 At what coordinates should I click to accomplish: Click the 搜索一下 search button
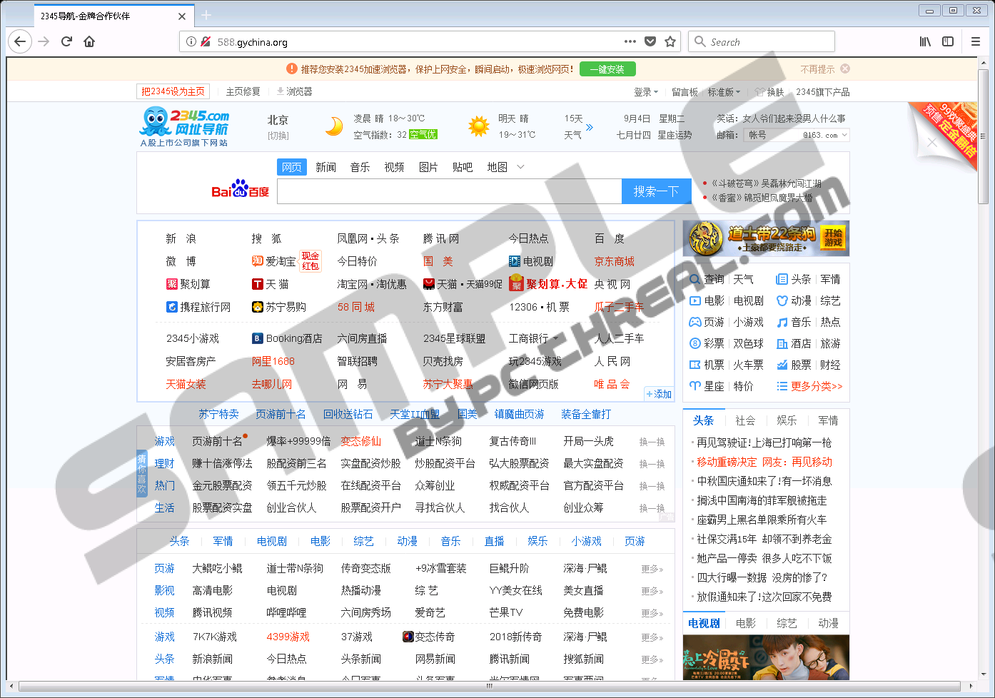(x=656, y=191)
